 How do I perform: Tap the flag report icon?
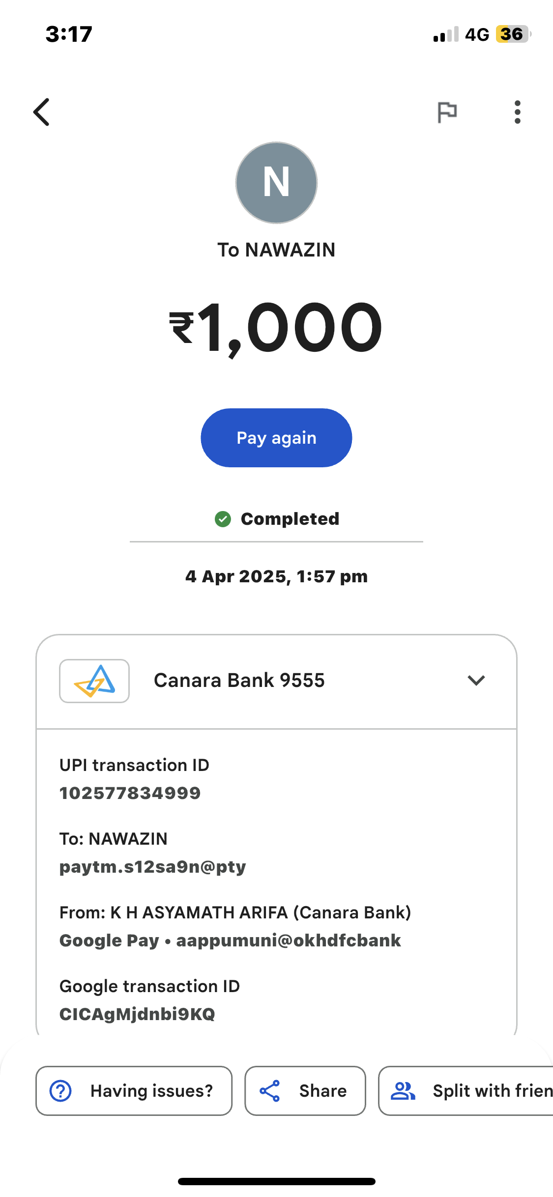pyautogui.click(x=447, y=112)
